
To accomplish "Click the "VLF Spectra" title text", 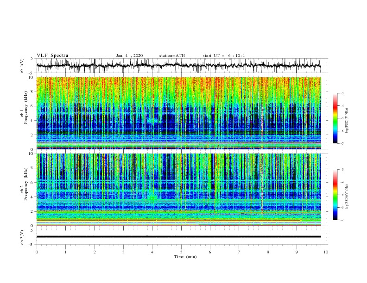I will click(x=52, y=55).
